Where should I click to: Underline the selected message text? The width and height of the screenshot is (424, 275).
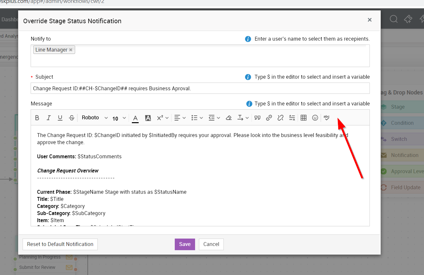point(60,118)
